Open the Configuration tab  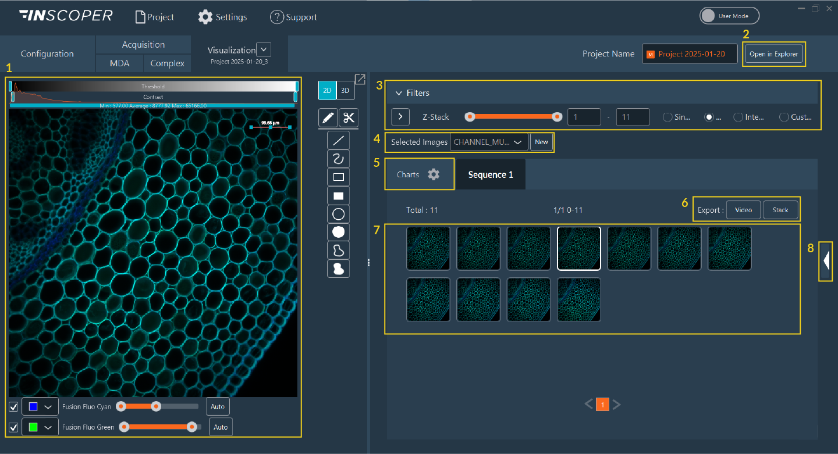(x=47, y=54)
